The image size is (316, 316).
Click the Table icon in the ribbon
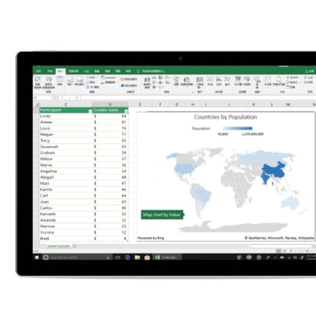(x=60, y=81)
